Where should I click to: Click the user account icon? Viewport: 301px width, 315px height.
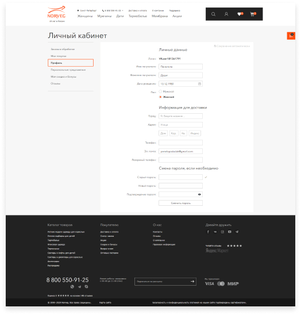(226, 14)
